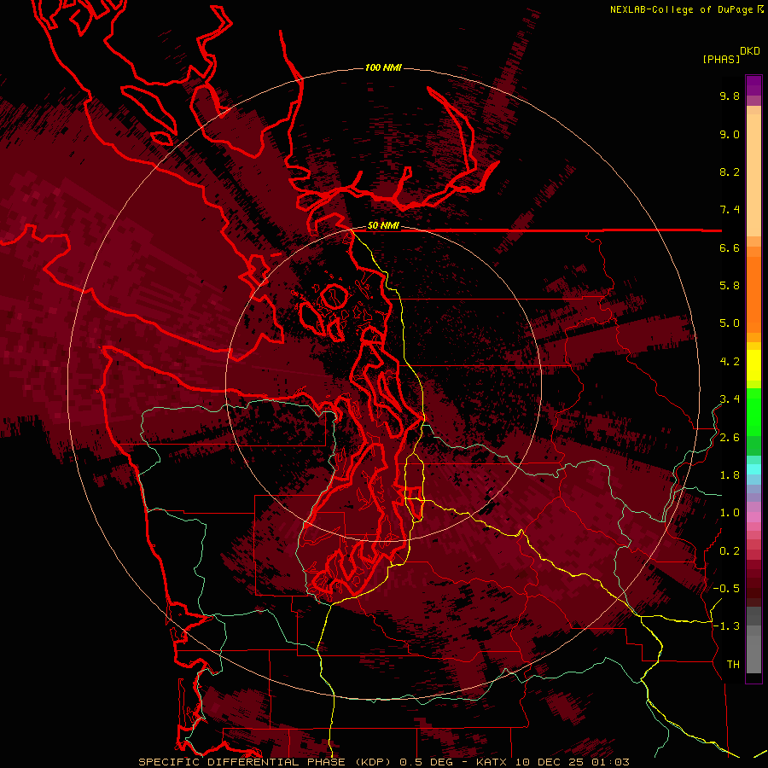The height and width of the screenshot is (768, 768).
Task: Click the 0.2 legend value
Action: [x=730, y=551]
